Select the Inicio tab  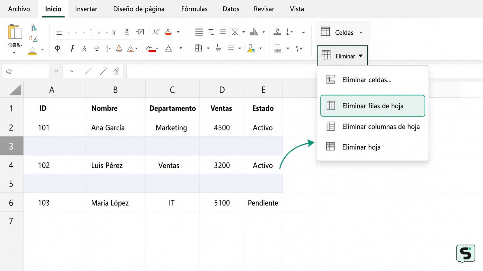[x=53, y=9]
